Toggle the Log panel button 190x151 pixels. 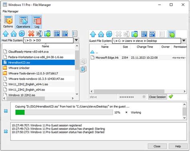coord(37,22)
